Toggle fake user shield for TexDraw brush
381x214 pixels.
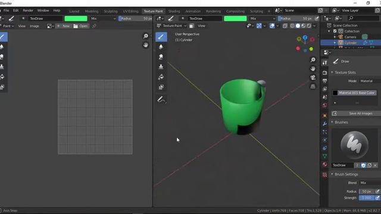[x=363, y=165]
